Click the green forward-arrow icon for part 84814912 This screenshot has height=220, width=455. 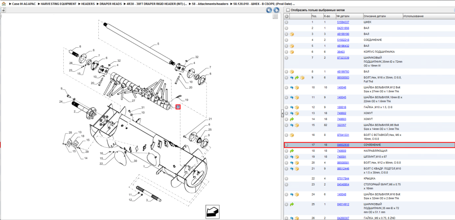pos(292,205)
